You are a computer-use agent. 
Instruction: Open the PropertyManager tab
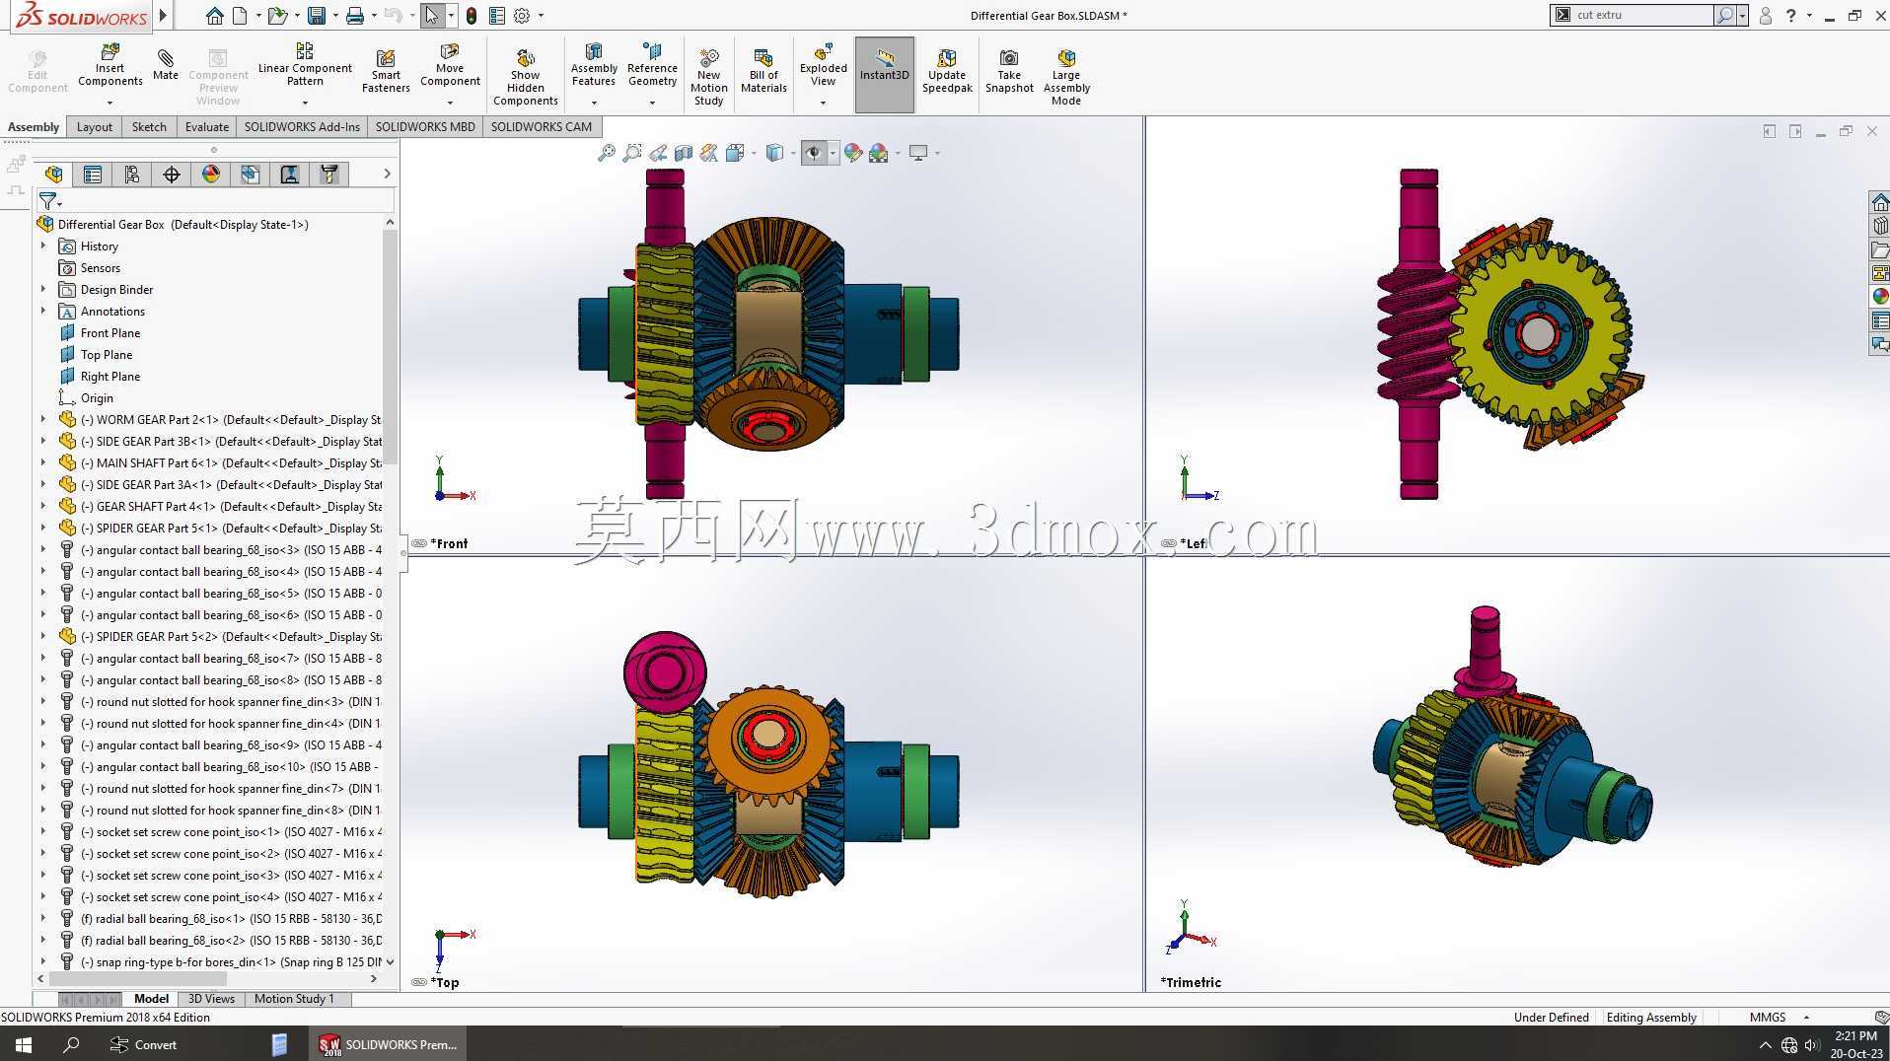click(93, 175)
